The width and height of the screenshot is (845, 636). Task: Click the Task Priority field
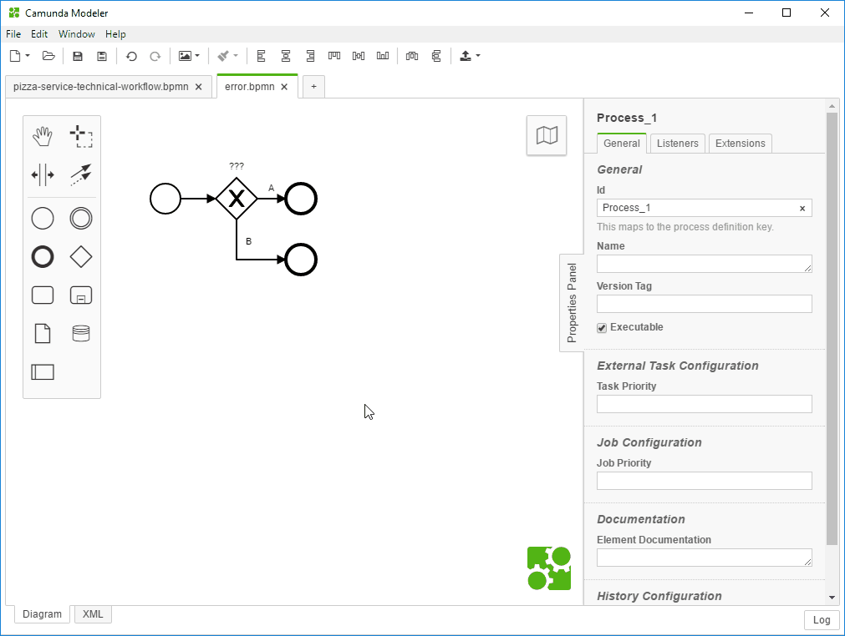coord(704,404)
